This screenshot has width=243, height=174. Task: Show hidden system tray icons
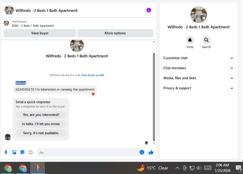[177, 168]
